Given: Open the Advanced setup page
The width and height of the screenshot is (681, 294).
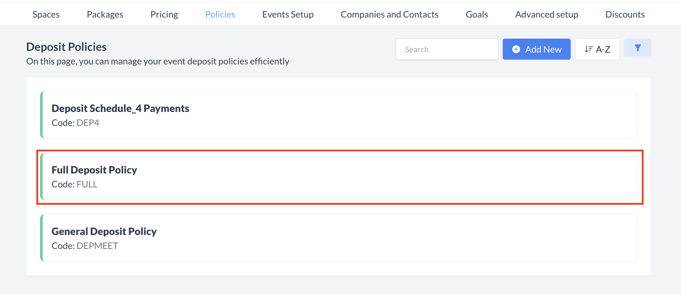Looking at the screenshot, I should pyautogui.click(x=546, y=14).
